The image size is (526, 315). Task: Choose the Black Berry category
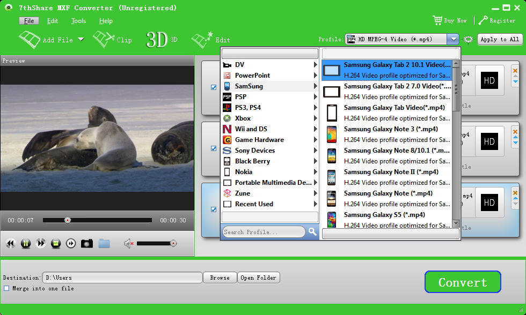[x=270, y=161]
